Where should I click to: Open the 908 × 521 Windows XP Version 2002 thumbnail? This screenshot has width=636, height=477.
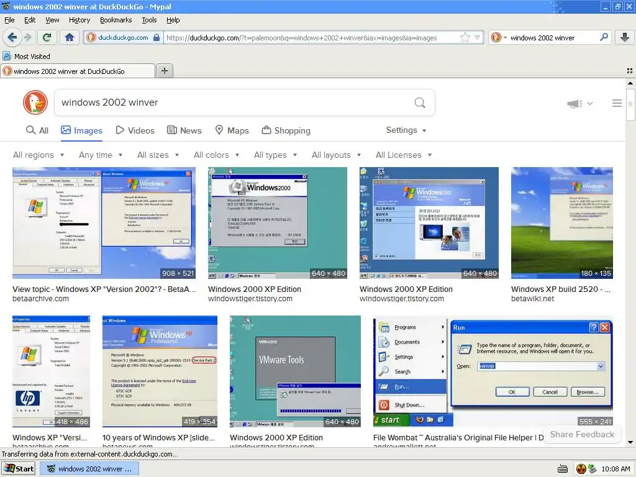tap(104, 223)
